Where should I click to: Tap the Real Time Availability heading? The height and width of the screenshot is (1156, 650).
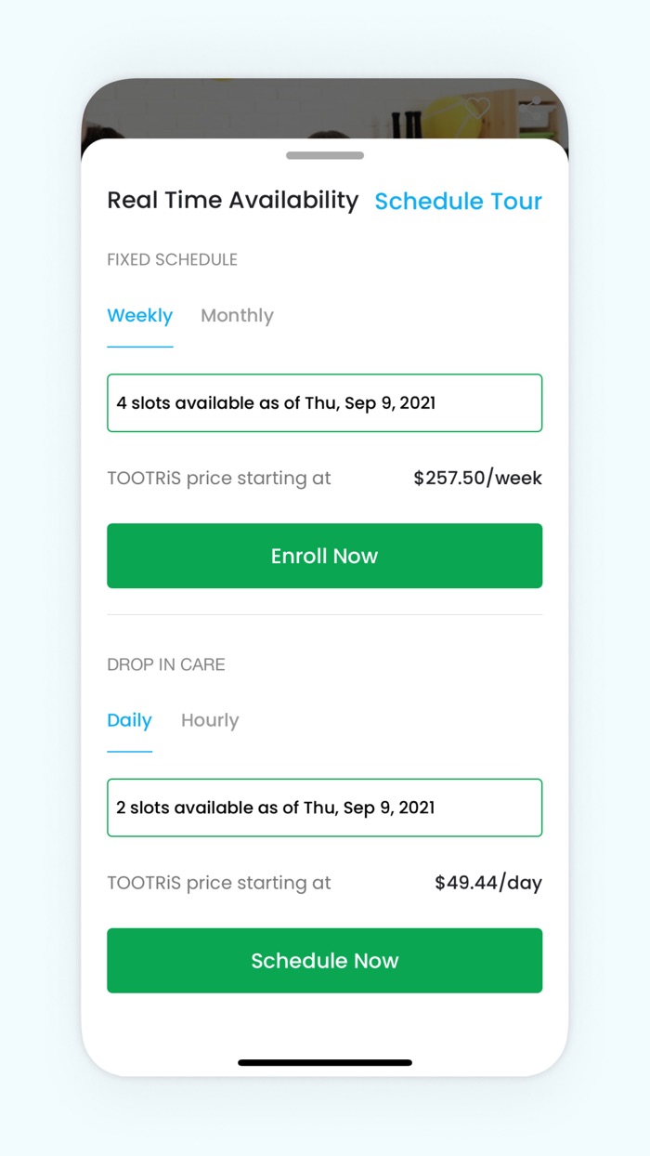[233, 200]
